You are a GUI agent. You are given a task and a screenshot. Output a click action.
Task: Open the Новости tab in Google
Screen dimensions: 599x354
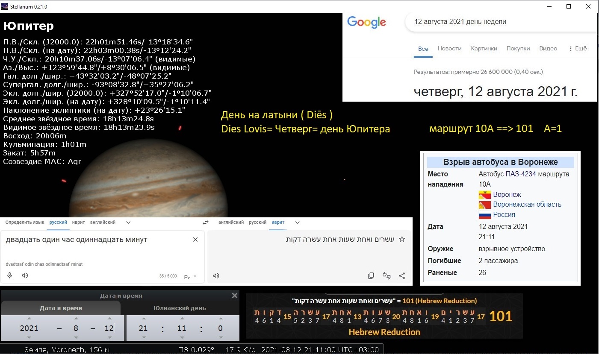pyautogui.click(x=450, y=49)
